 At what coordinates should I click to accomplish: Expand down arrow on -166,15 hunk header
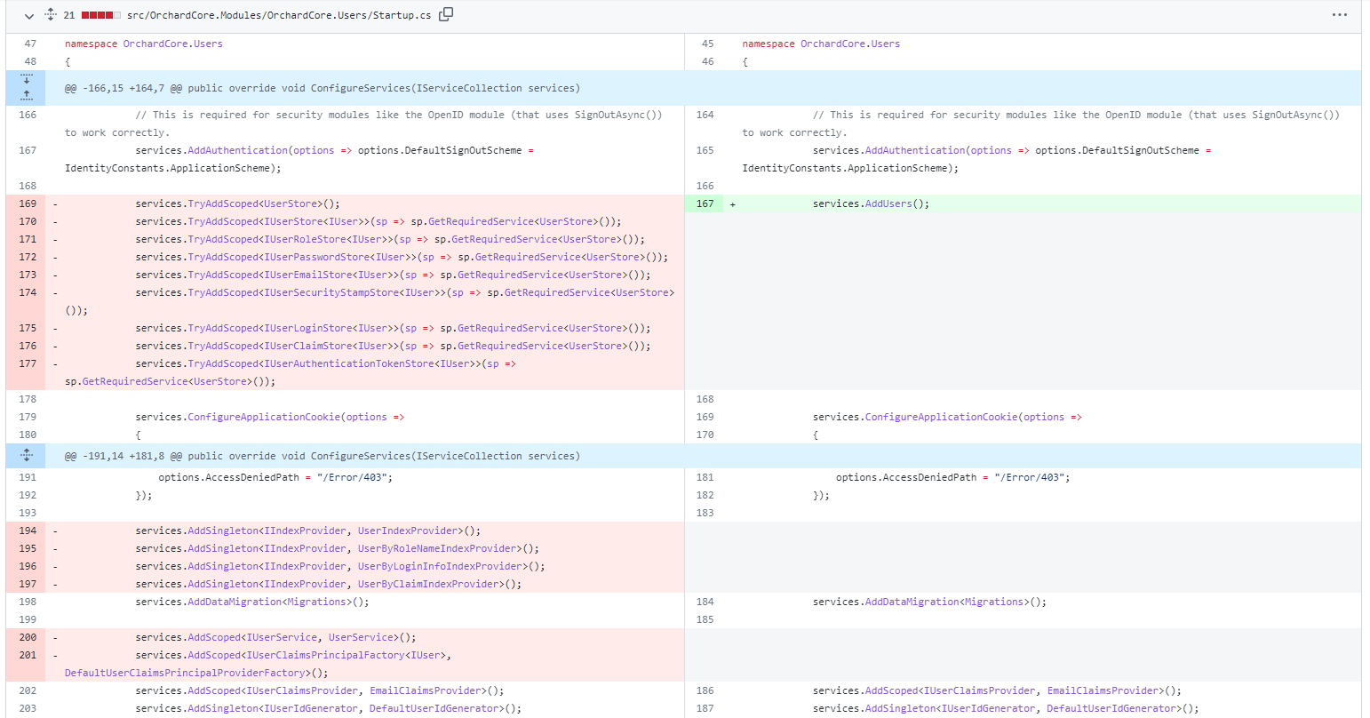27,80
